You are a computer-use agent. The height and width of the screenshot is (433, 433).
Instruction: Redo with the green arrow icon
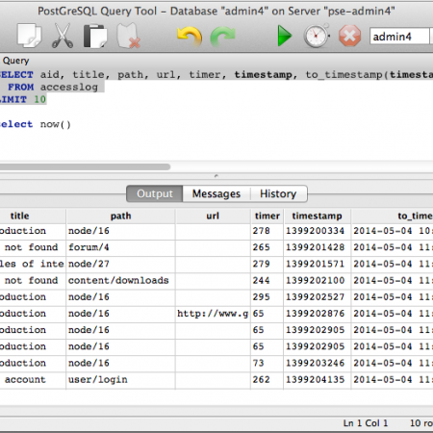[223, 37]
